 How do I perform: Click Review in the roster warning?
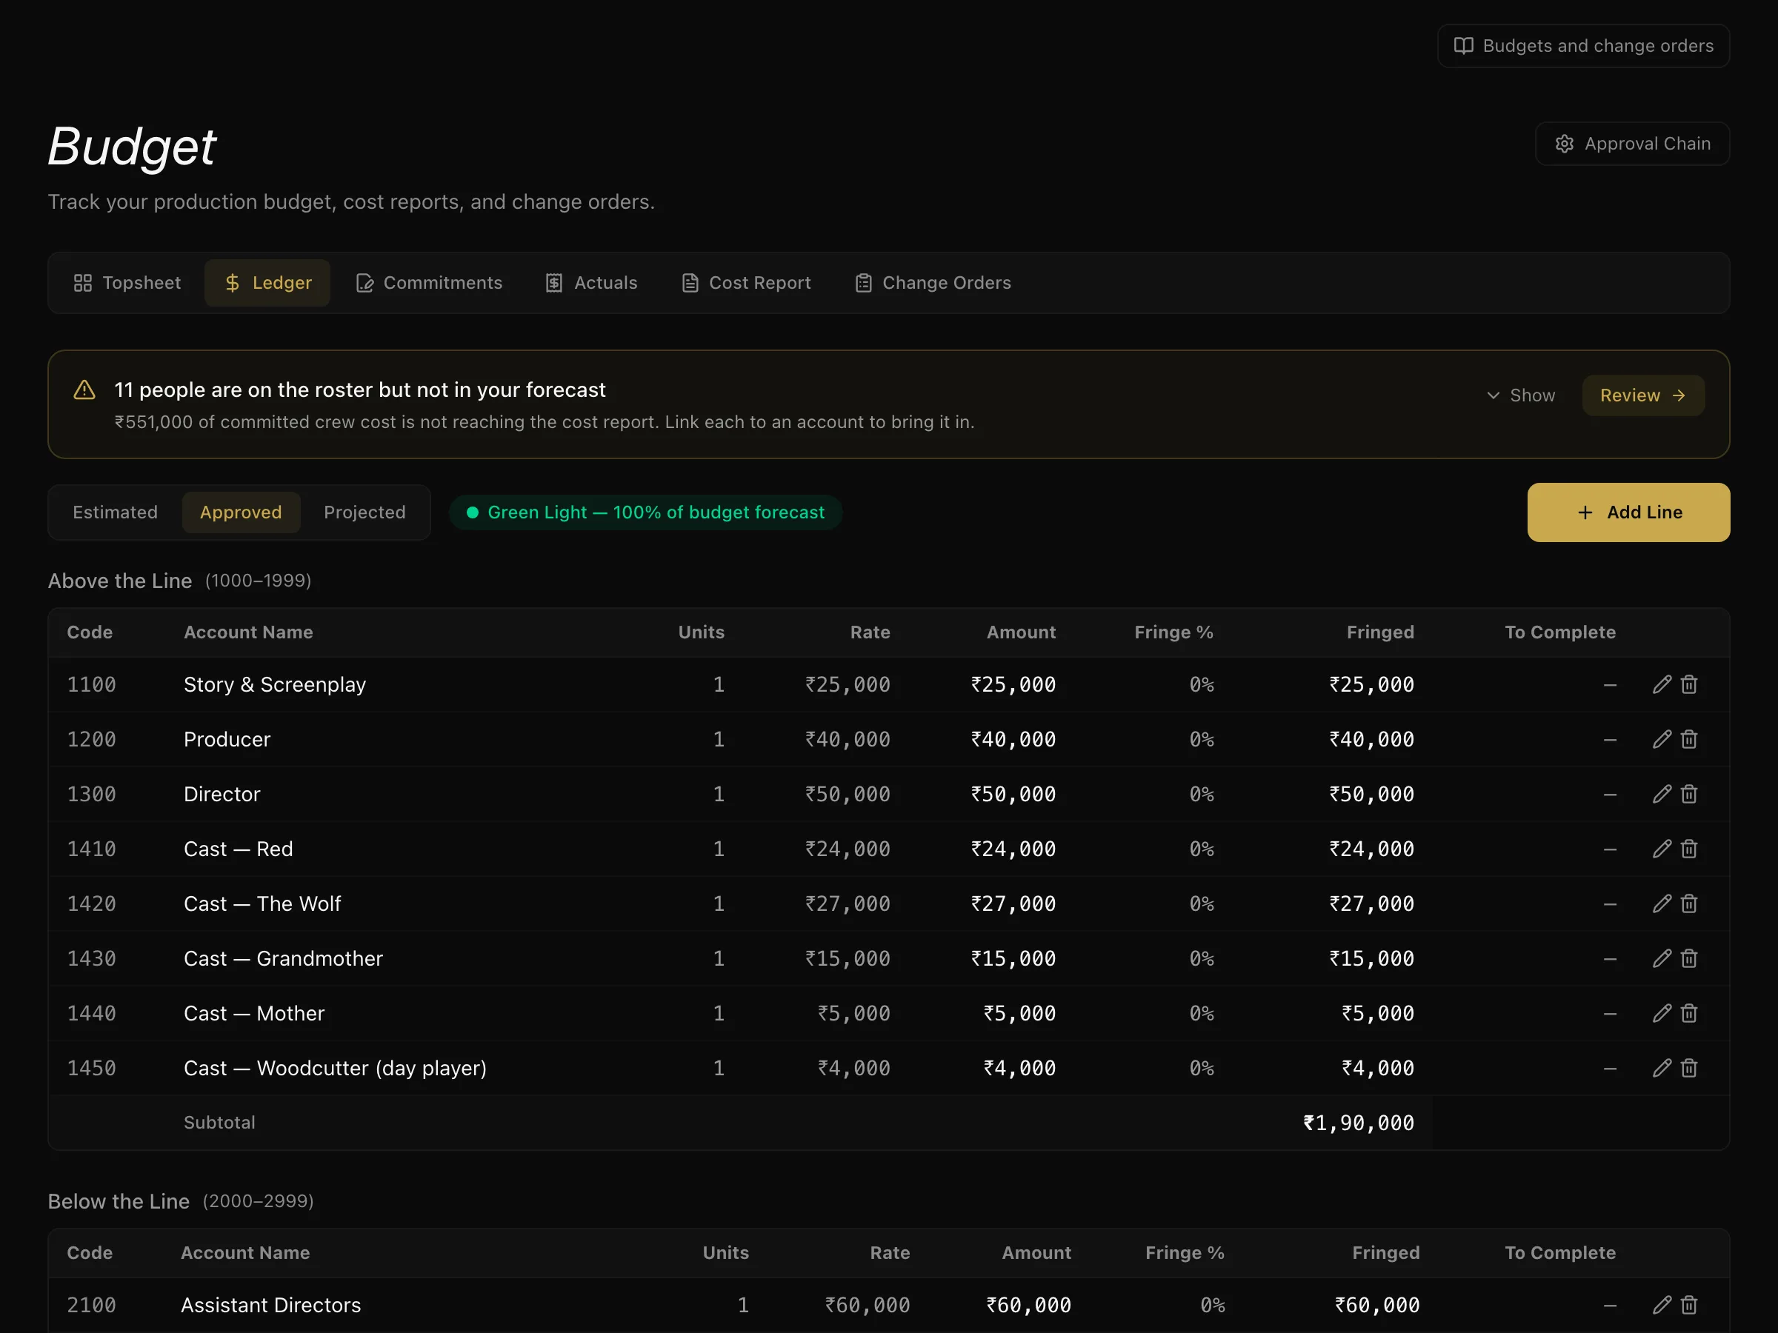pos(1643,395)
